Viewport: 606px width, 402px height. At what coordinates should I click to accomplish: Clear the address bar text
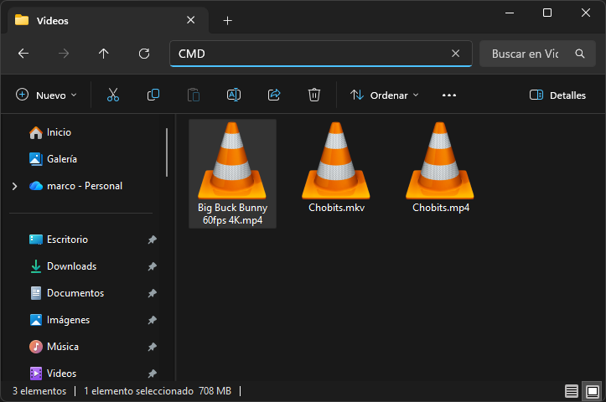[456, 54]
